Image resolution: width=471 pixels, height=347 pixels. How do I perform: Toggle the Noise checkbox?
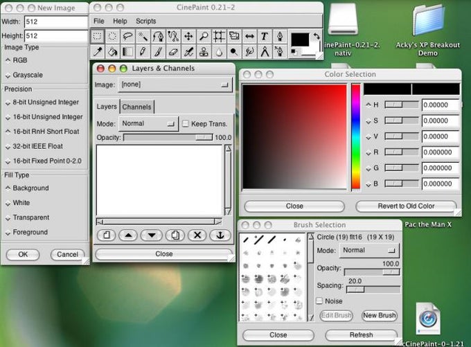click(319, 301)
